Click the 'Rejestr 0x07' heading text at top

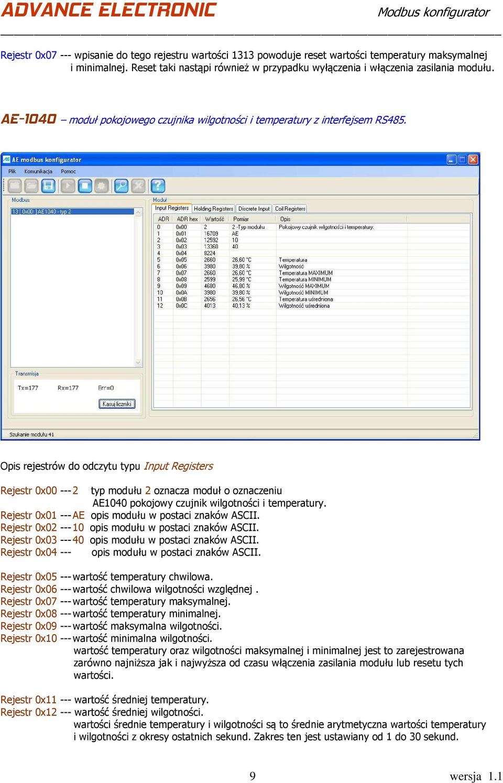pos(29,55)
